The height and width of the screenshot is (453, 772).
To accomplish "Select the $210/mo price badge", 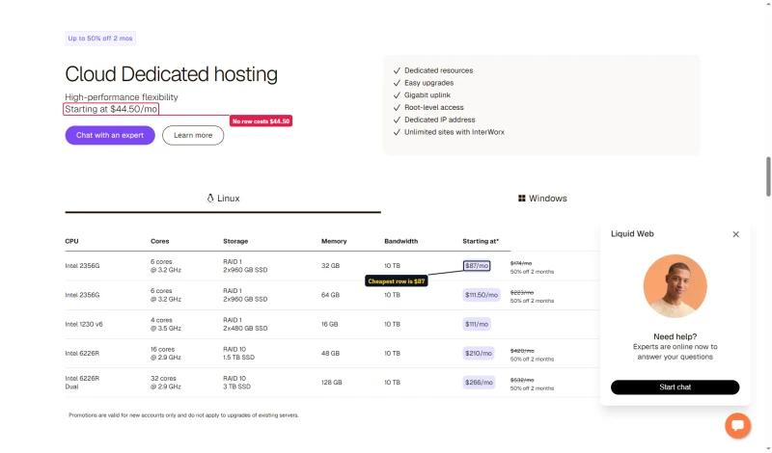I will [479, 353].
